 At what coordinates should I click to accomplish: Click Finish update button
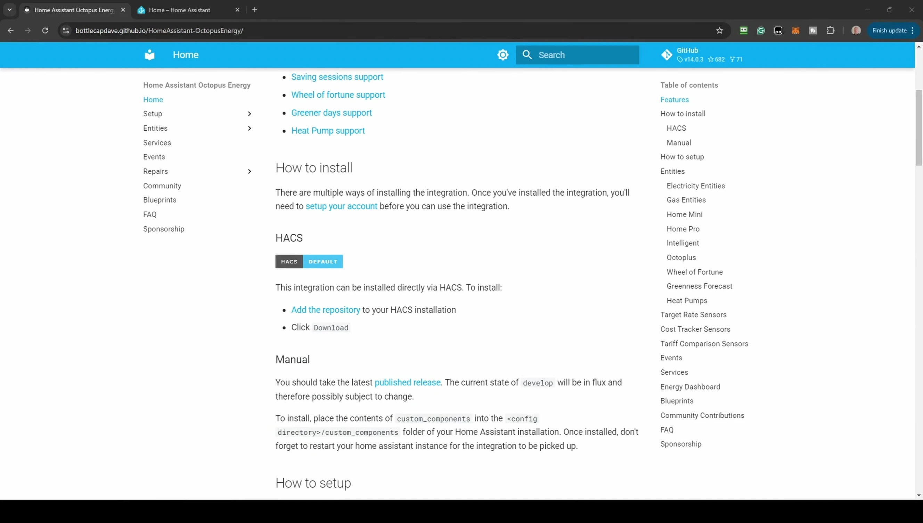[x=893, y=31]
